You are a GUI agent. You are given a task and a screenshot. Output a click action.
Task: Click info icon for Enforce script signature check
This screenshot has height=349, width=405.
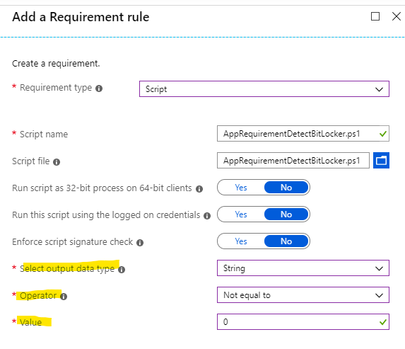tap(140, 243)
